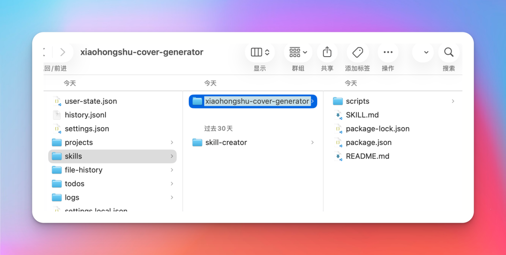This screenshot has width=506, height=255.
Task: Click the highlighted xiaohongshu-cover-generator name field
Action: (x=257, y=101)
